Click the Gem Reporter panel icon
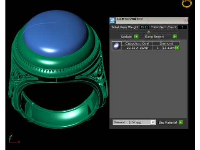This screenshot has width=200, height=150. tap(112, 20)
